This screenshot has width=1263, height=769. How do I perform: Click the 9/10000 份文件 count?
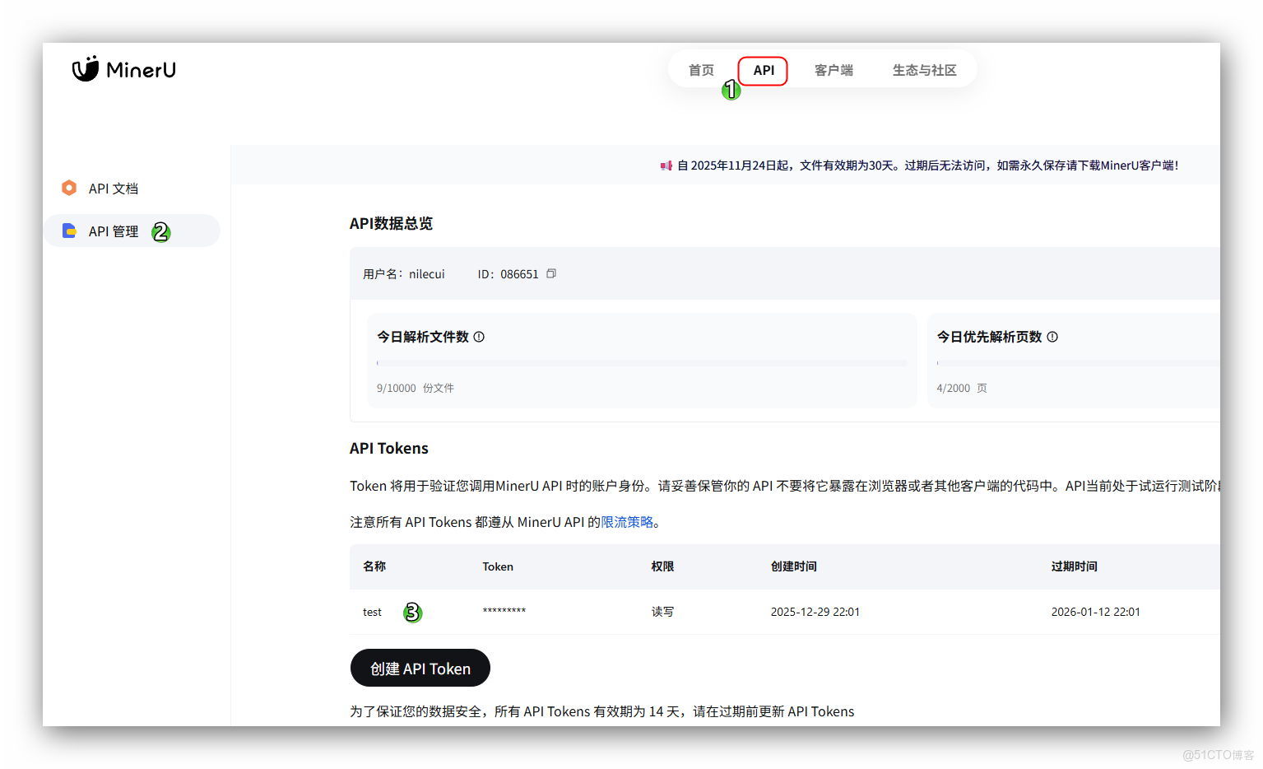point(416,388)
